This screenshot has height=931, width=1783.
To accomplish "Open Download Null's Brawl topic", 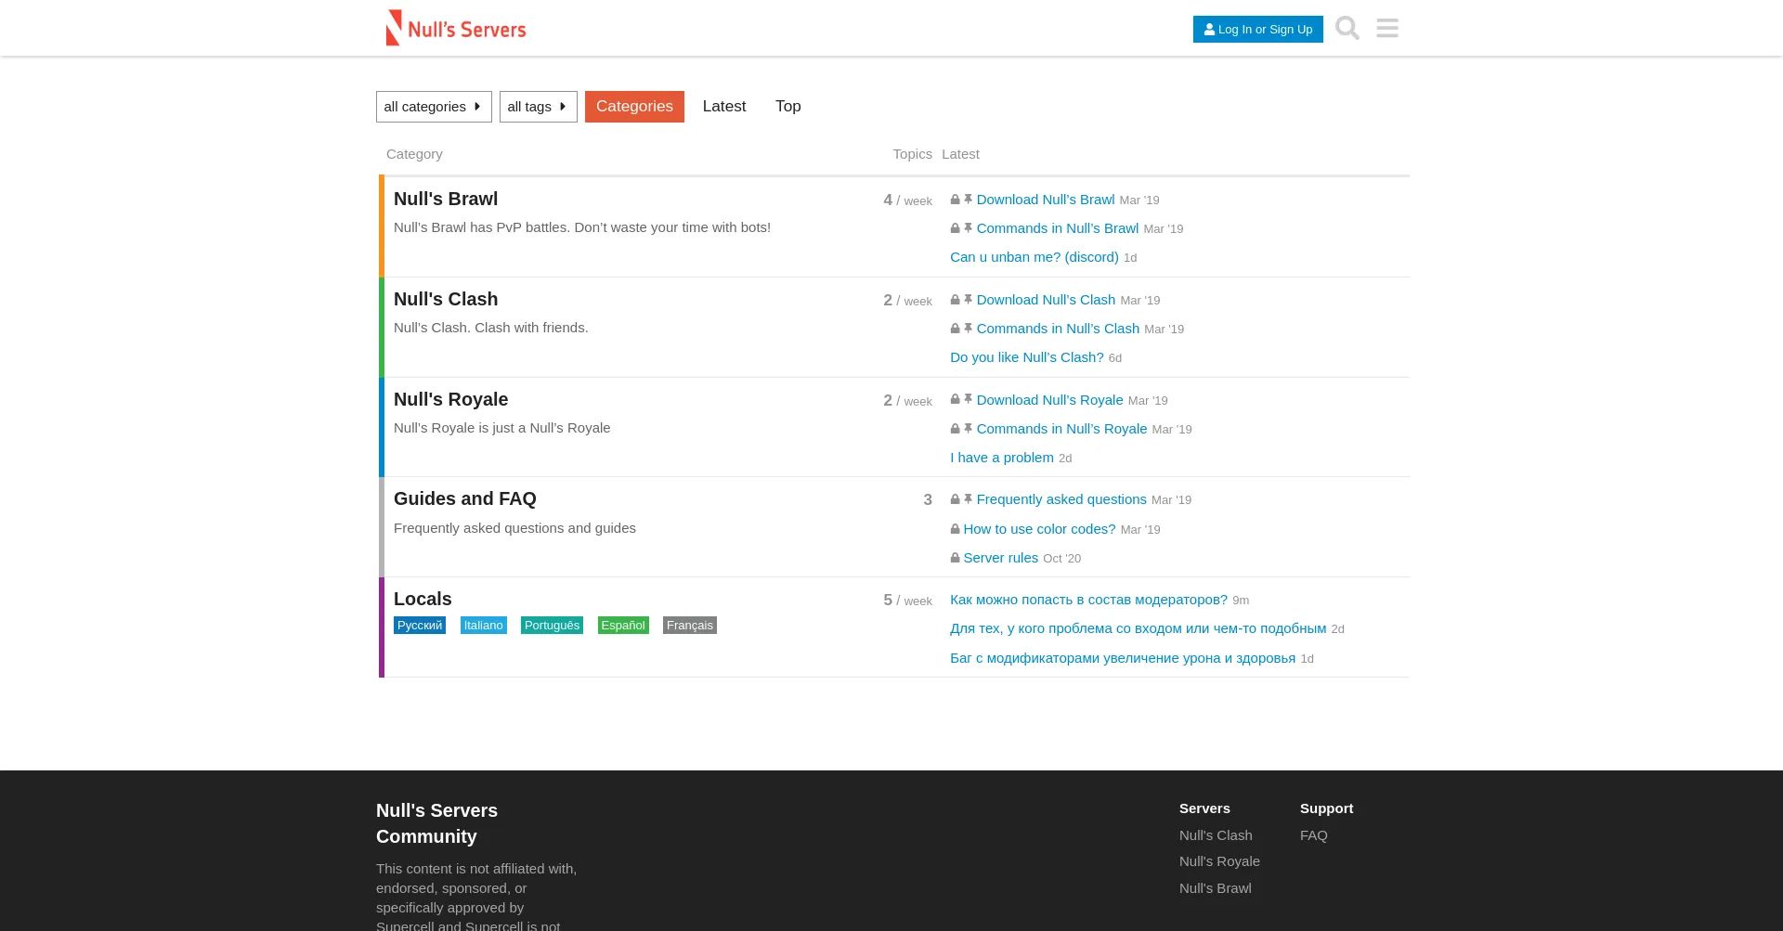I will pyautogui.click(x=1046, y=200).
